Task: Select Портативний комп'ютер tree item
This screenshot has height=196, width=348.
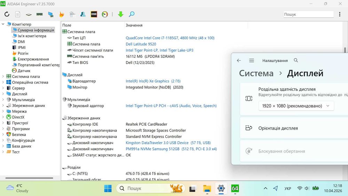Action: pos(39,65)
